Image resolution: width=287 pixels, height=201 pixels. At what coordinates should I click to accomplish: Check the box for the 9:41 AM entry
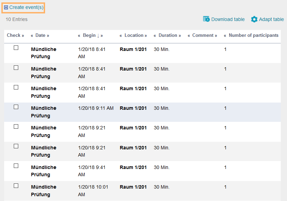click(x=16, y=166)
